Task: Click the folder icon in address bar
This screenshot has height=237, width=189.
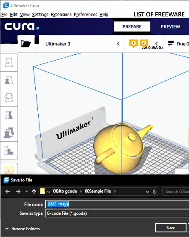Action: tap(43, 191)
